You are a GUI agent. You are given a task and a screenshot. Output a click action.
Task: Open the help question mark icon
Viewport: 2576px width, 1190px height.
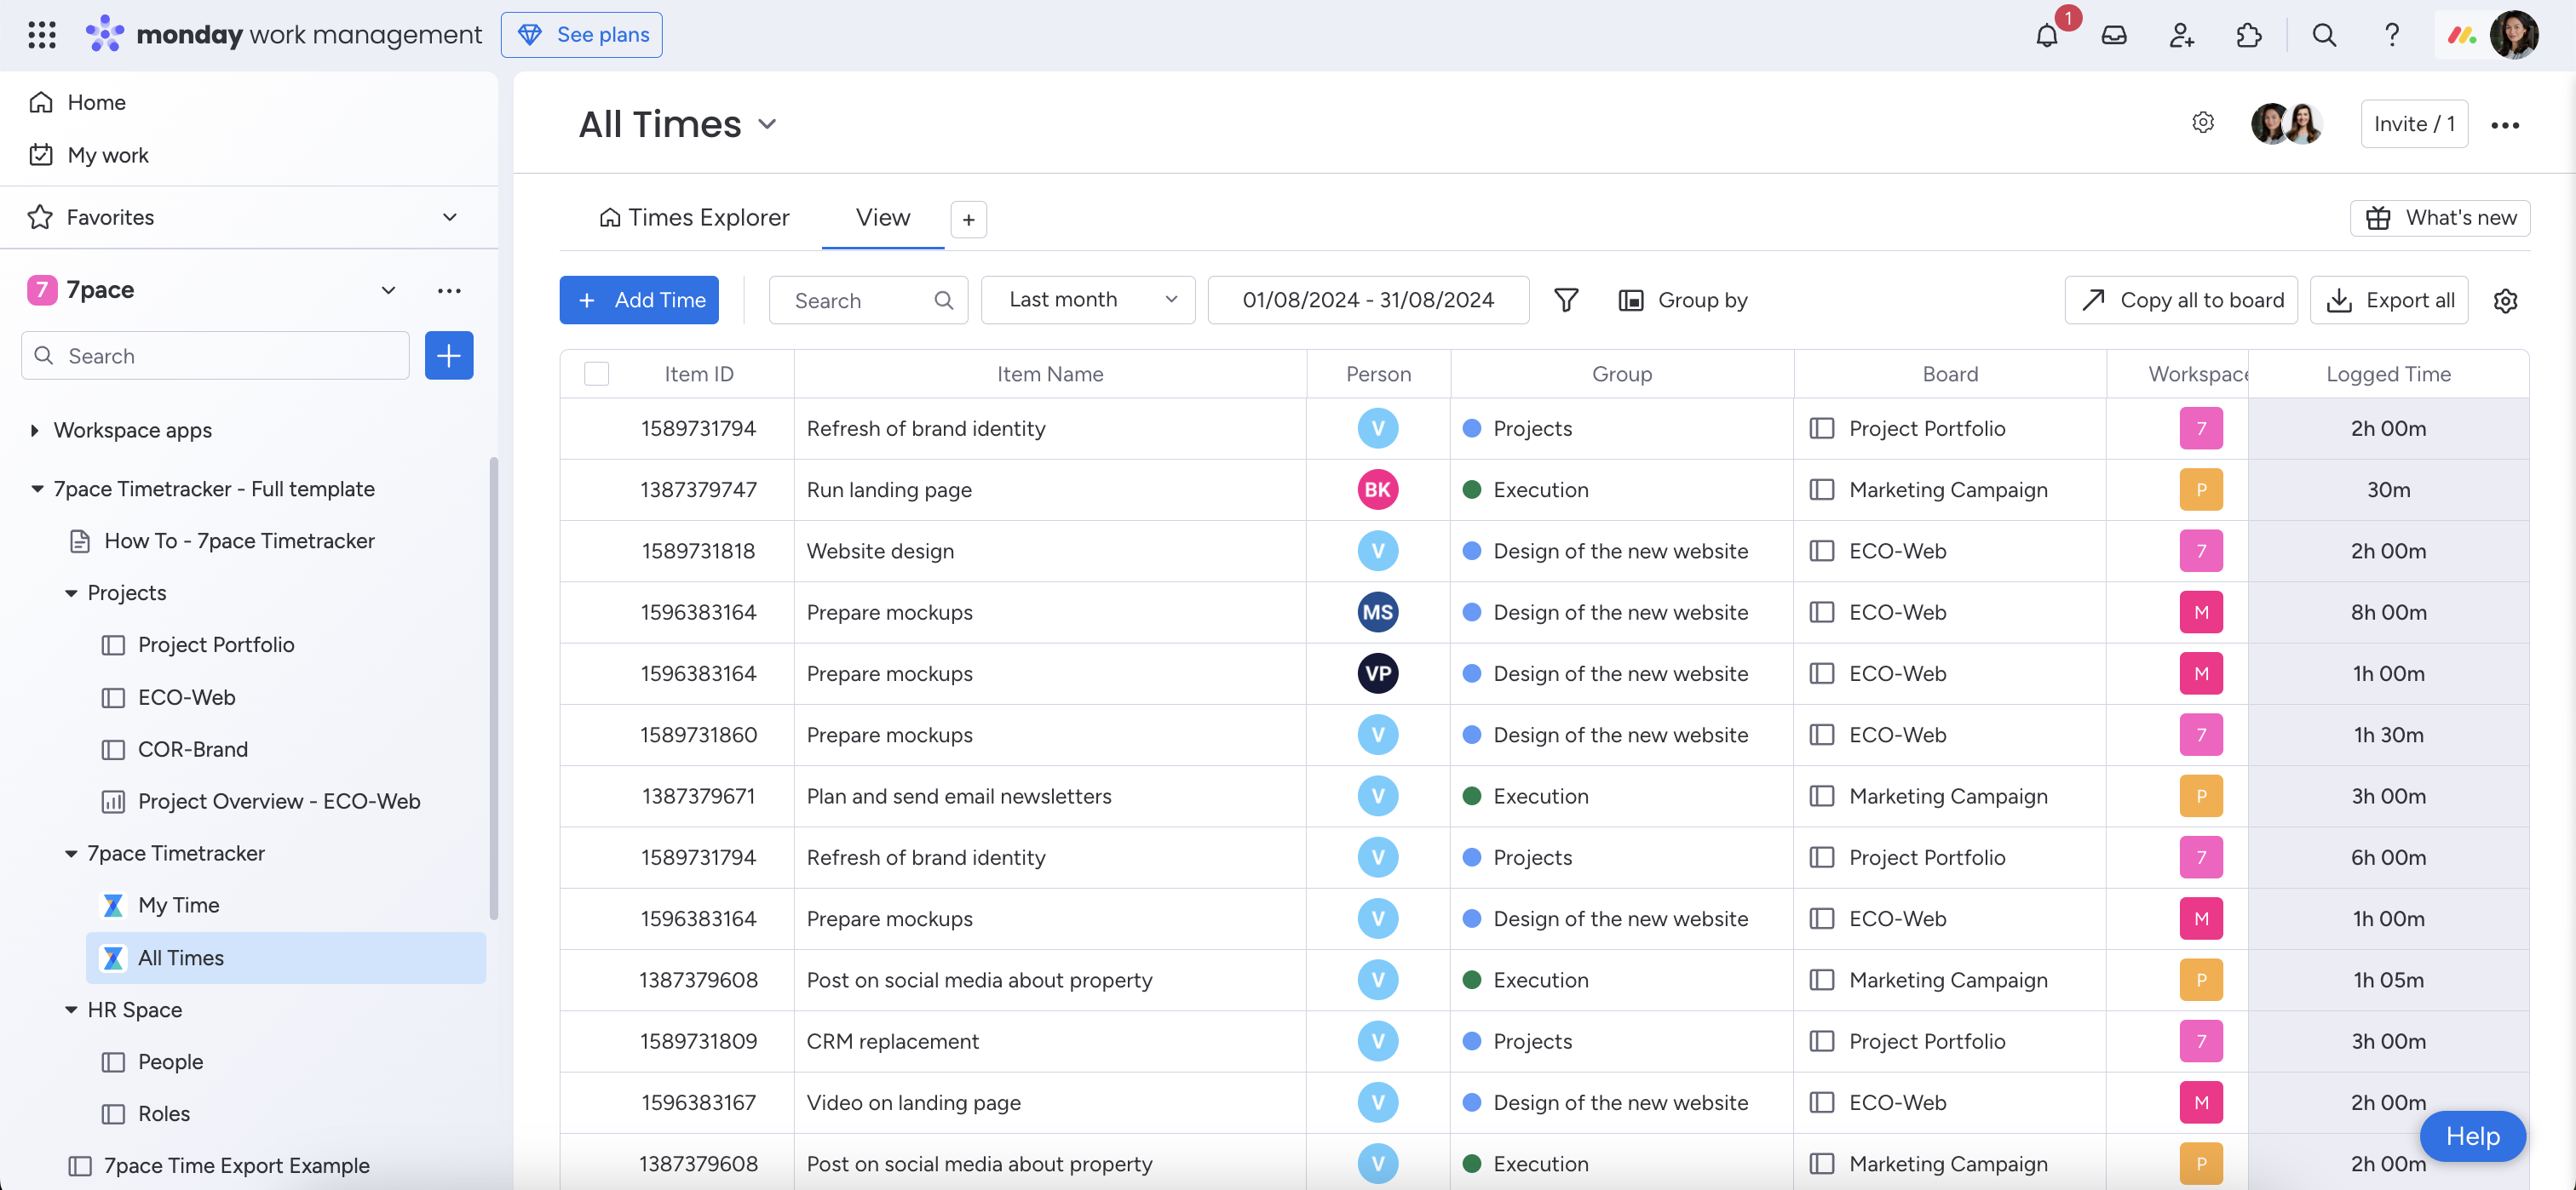[x=2391, y=35]
